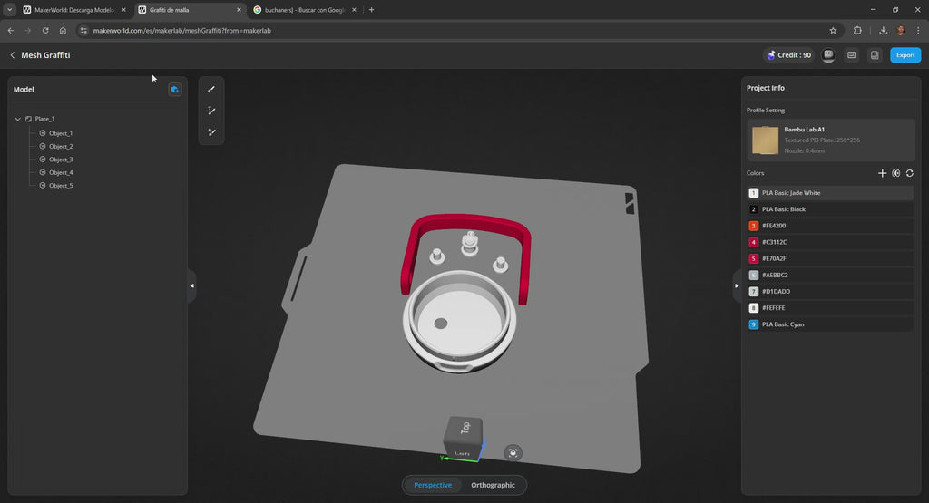Click the Top face of view cube

pyautogui.click(x=464, y=428)
